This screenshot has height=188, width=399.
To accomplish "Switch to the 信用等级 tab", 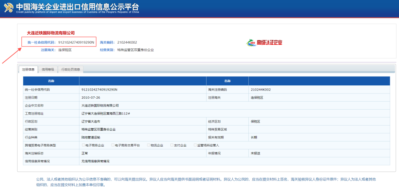I will (x=48, y=69).
